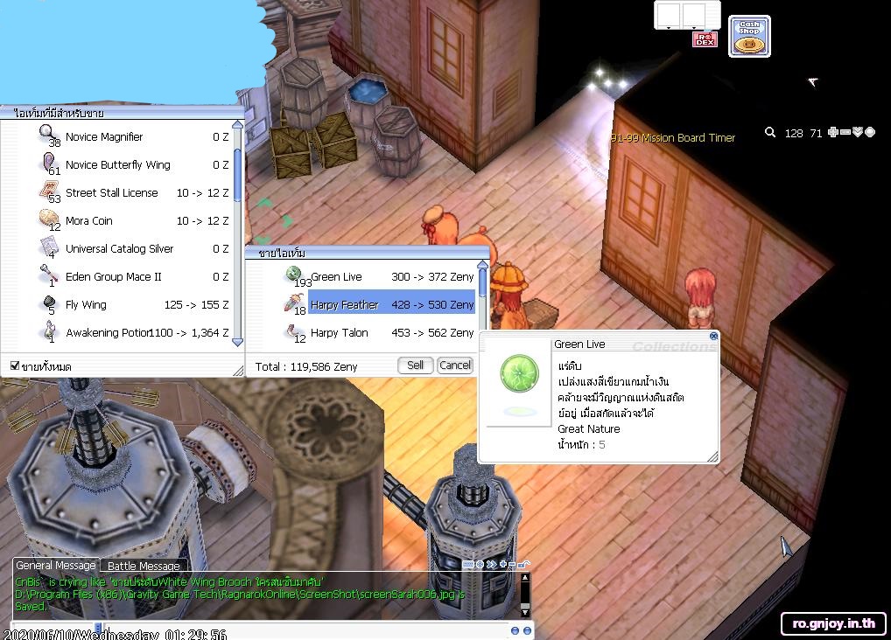Select Harpy Talon row in sell list
Viewport: 891px width, 640px height.
coord(379,332)
